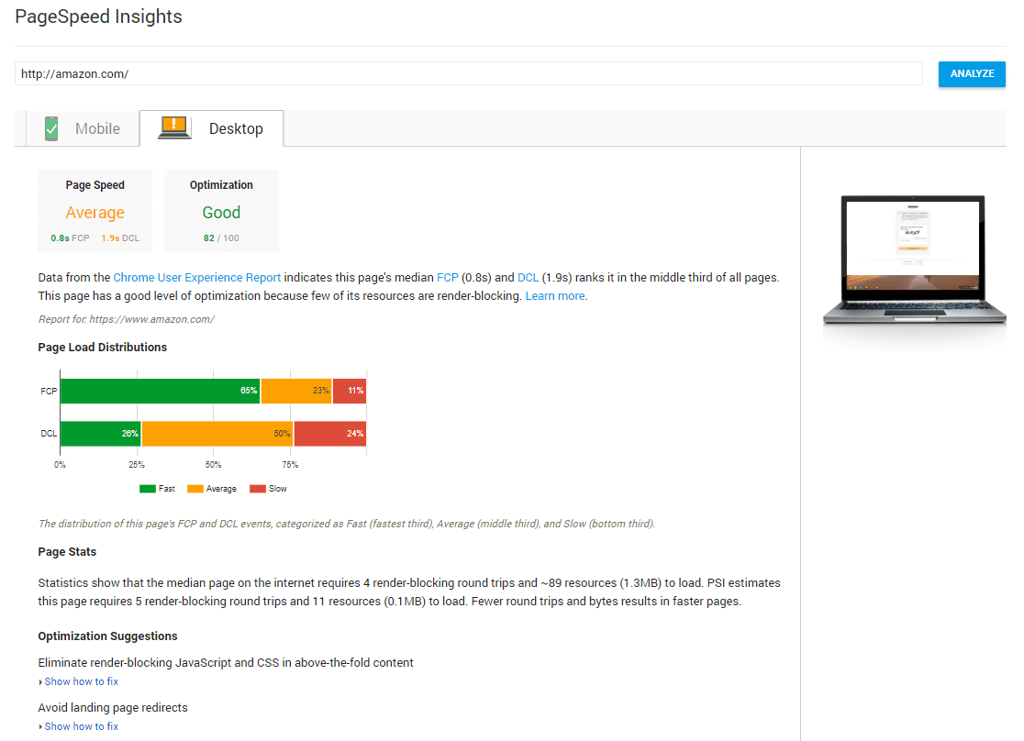1024x741 pixels.
Task: Click the '82 / 100' optimization score
Action: [x=221, y=238]
